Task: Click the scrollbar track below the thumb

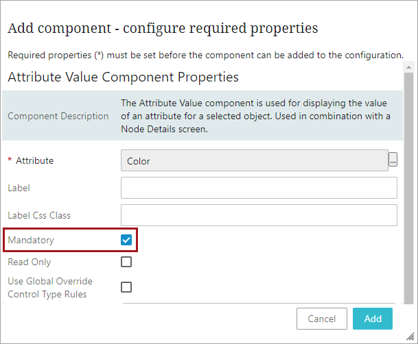Action: (408, 302)
